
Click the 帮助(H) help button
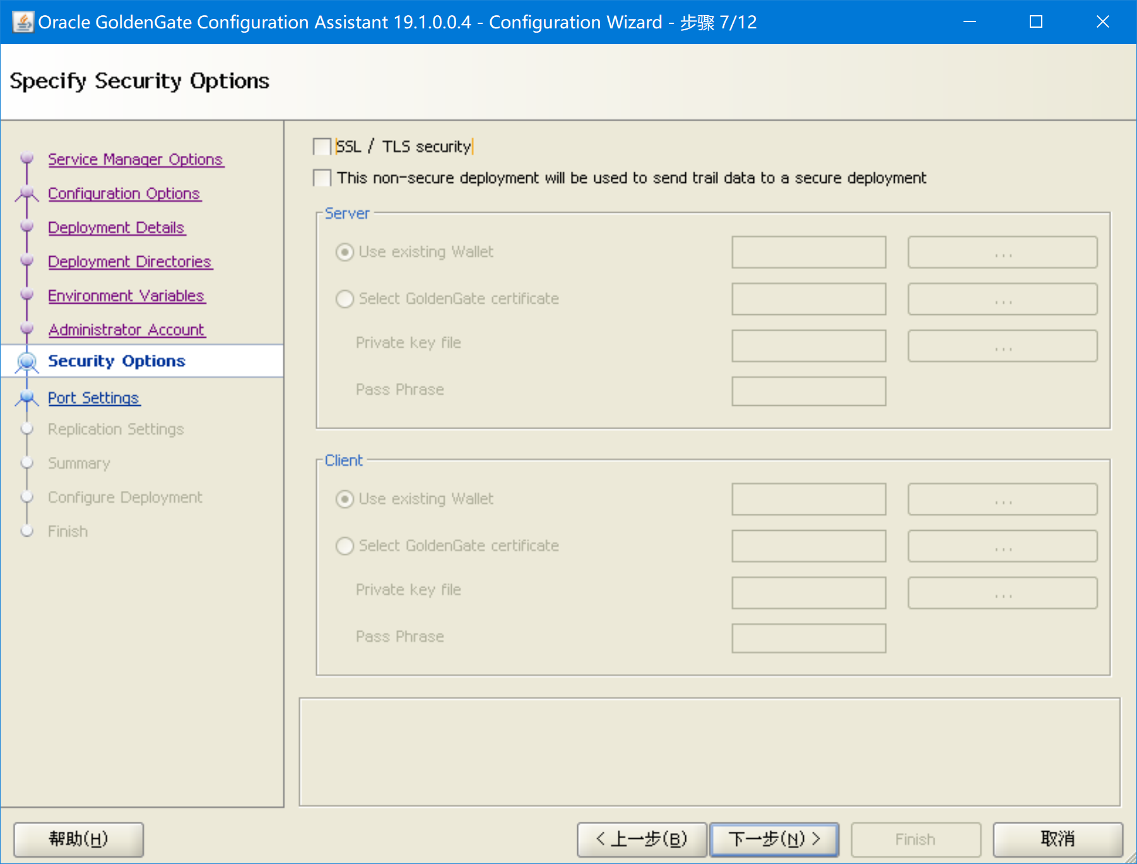[79, 839]
